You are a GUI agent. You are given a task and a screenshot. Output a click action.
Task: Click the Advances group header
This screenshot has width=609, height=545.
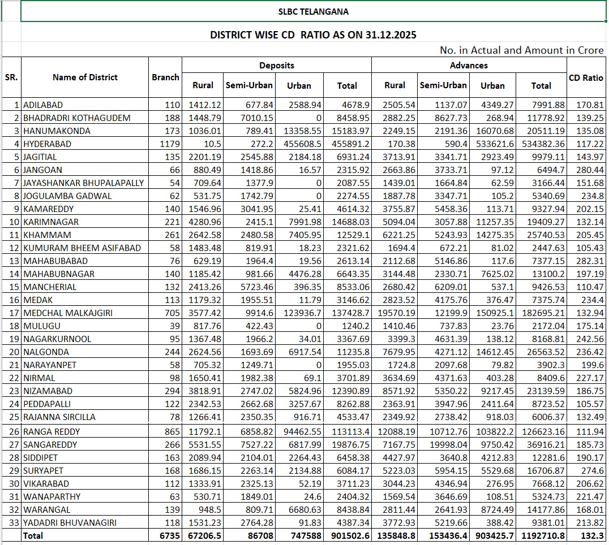469,66
